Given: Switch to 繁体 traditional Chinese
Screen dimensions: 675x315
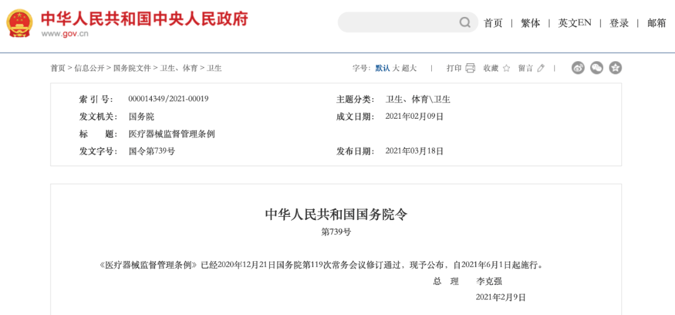Looking at the screenshot, I should (531, 23).
